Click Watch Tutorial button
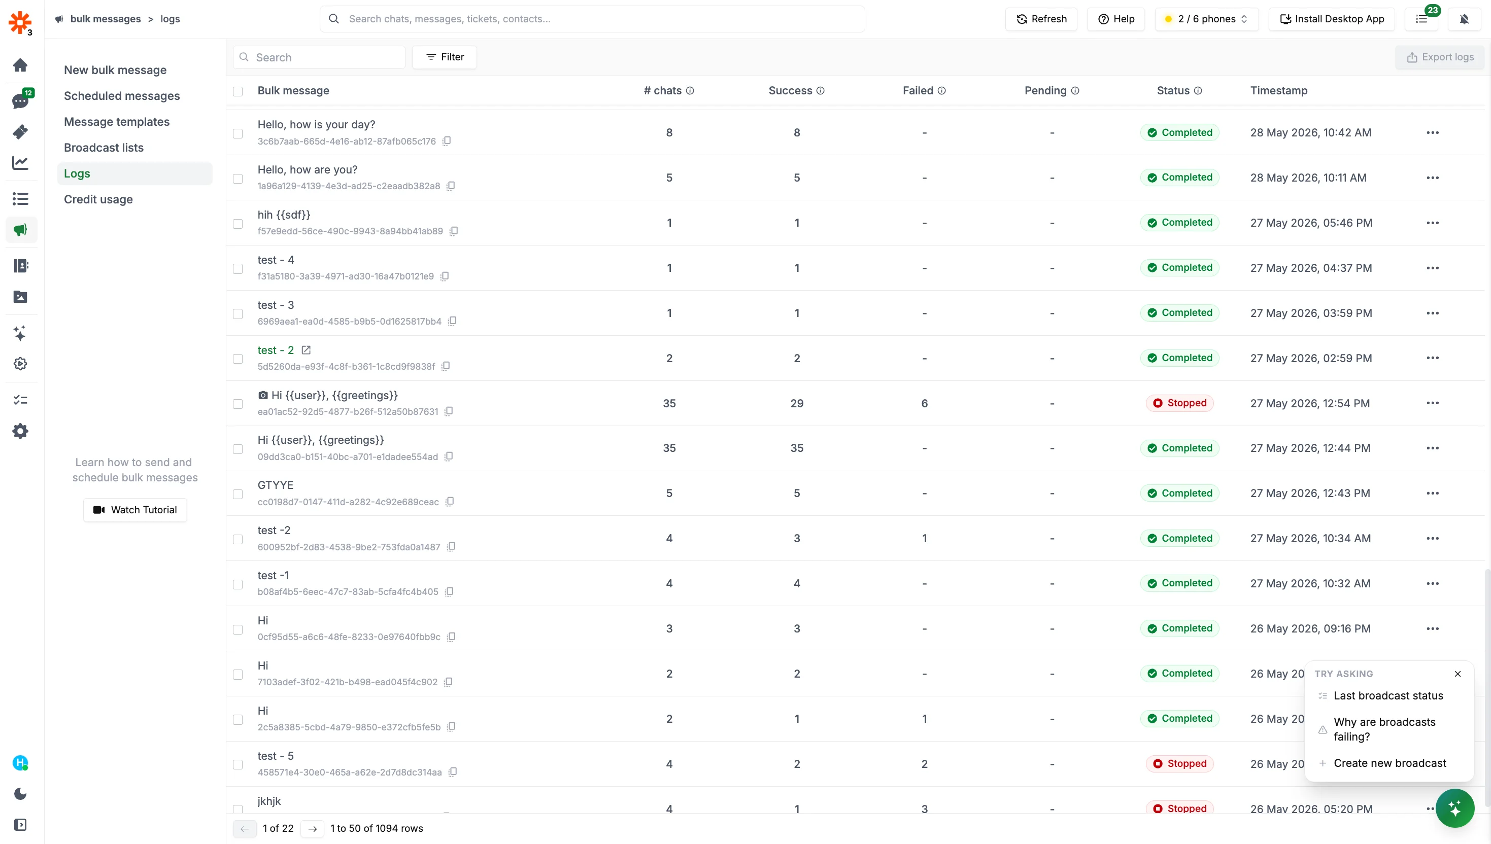 click(135, 510)
